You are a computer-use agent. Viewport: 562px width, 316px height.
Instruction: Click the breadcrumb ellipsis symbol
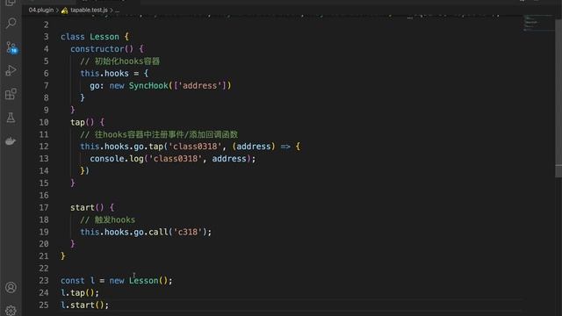[x=117, y=10]
